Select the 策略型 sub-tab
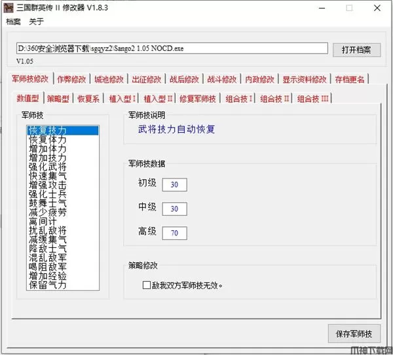Image resolution: width=393 pixels, height=355 pixels. click(60, 99)
